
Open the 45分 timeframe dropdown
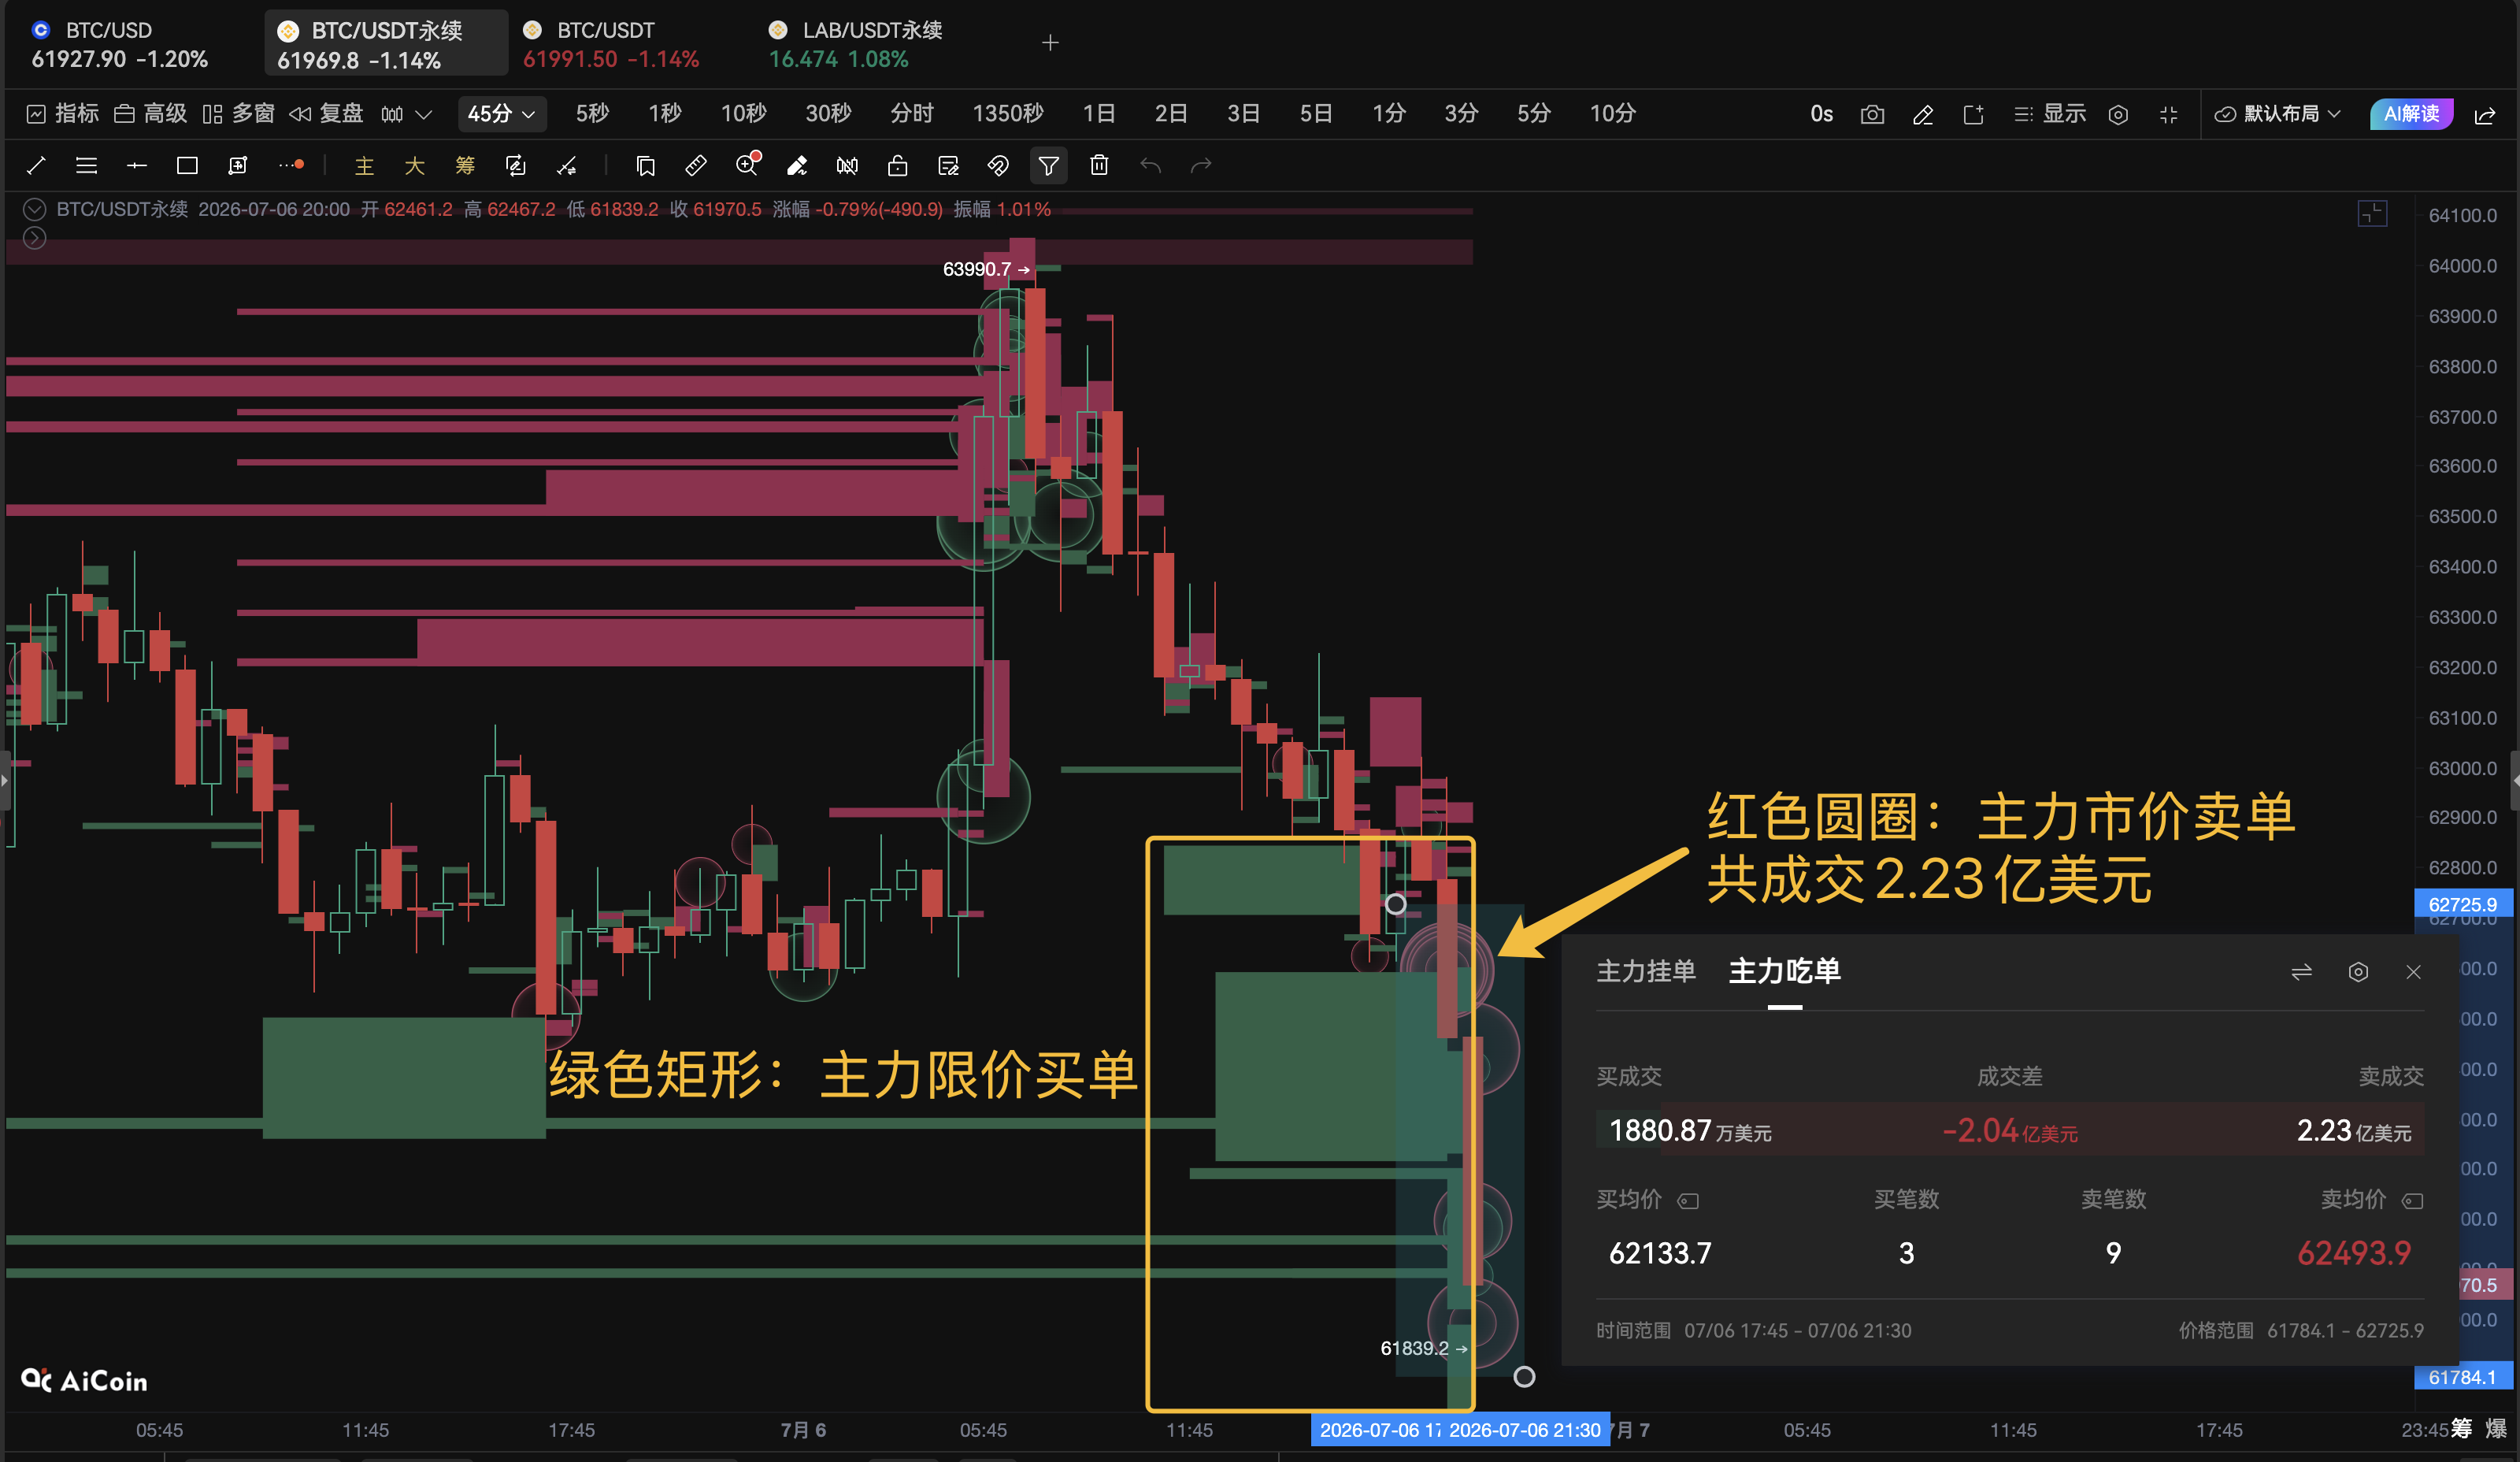click(501, 114)
